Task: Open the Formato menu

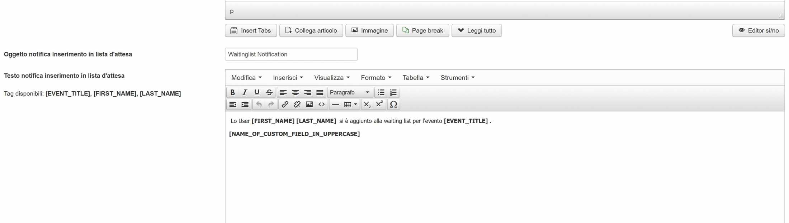Action: (x=376, y=78)
